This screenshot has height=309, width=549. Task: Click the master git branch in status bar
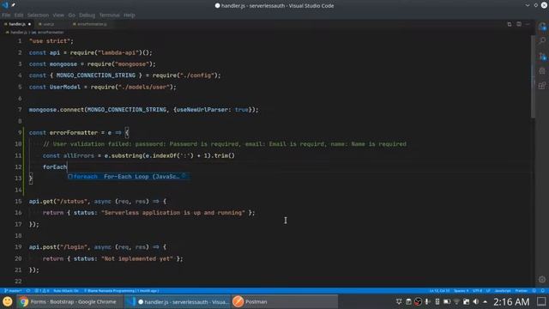(13, 291)
